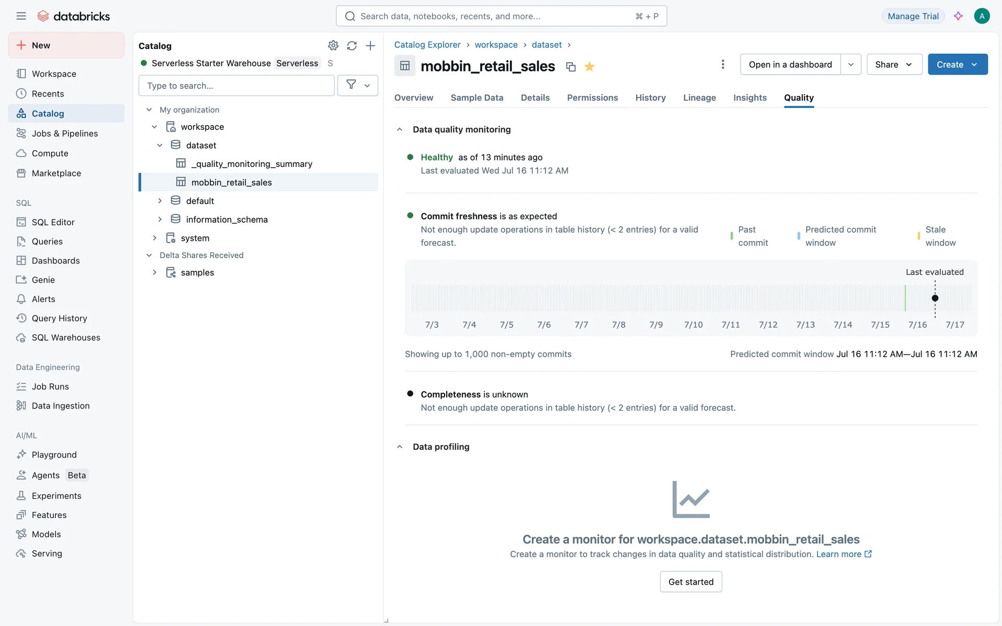
Task: Expand the Open in a dashboard arrow
Action: pyautogui.click(x=851, y=64)
